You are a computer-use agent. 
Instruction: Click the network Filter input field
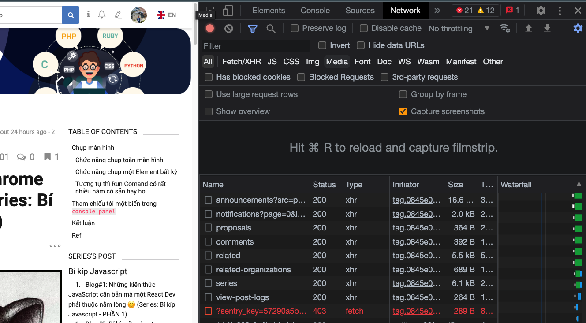click(255, 46)
